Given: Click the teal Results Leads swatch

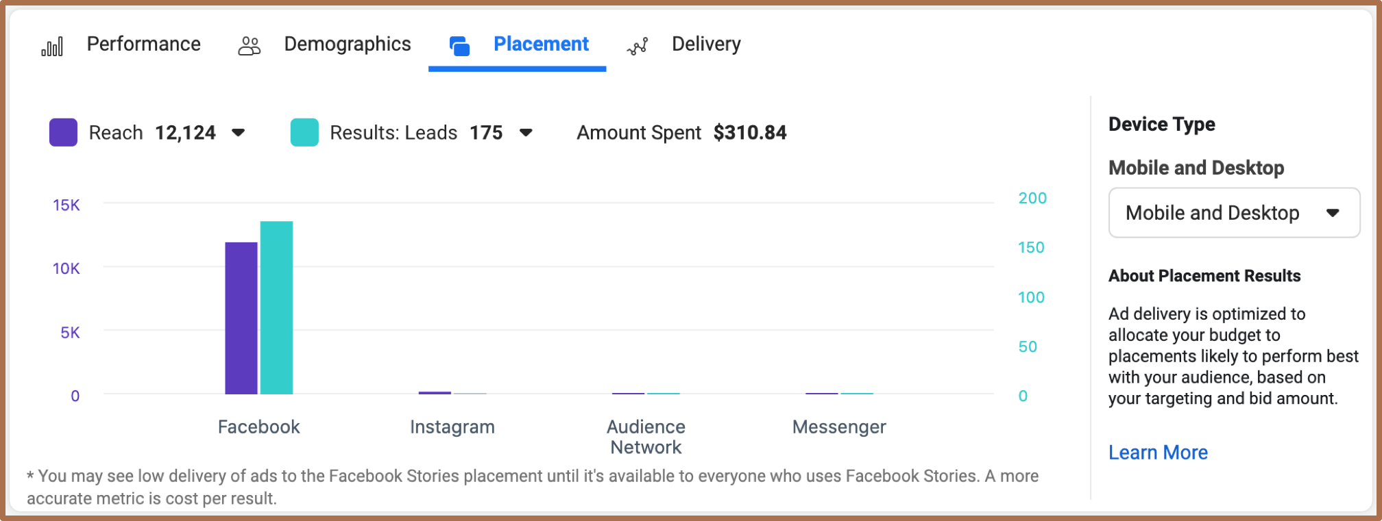Looking at the screenshot, I should click(304, 132).
